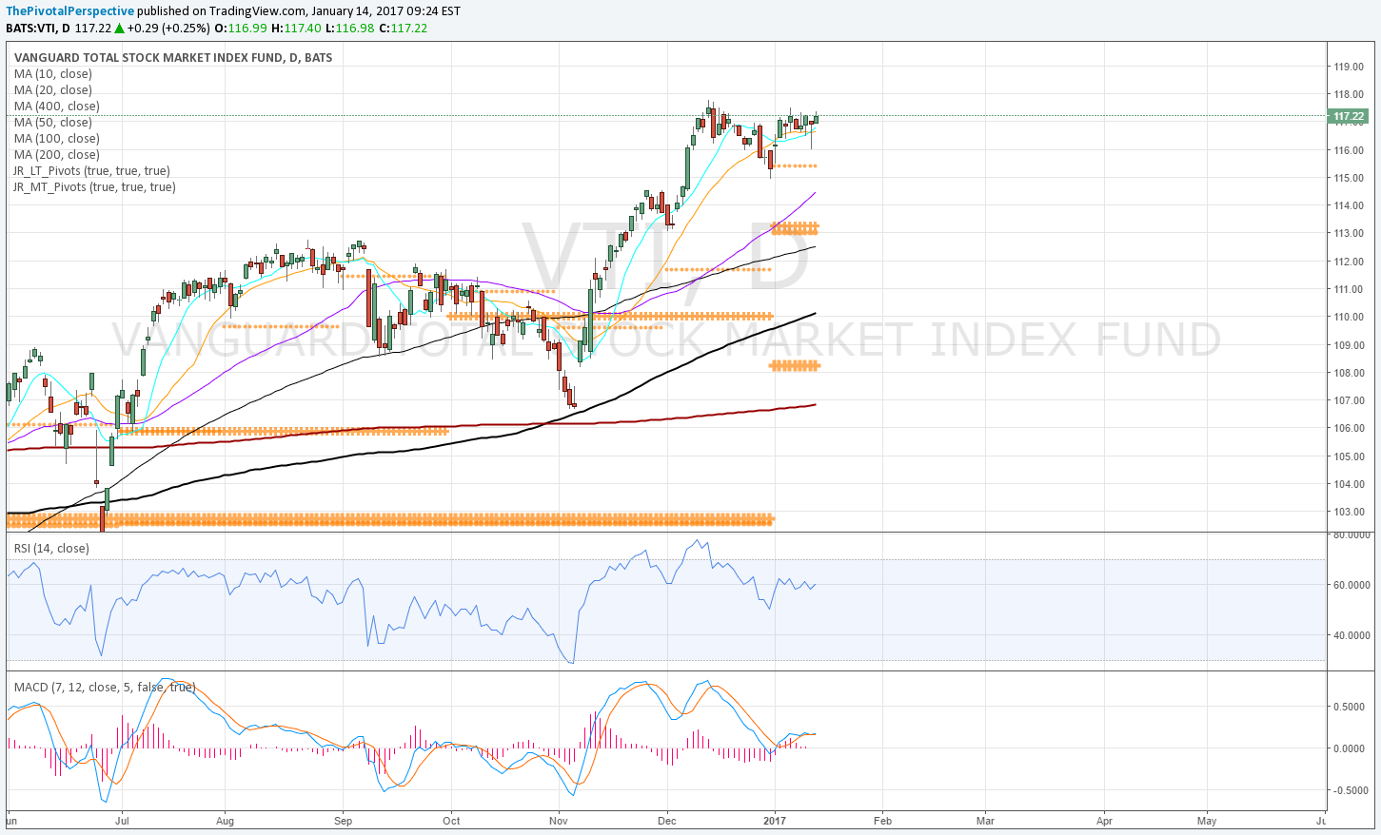Click the 103.00 price axis label

pos(1348,512)
